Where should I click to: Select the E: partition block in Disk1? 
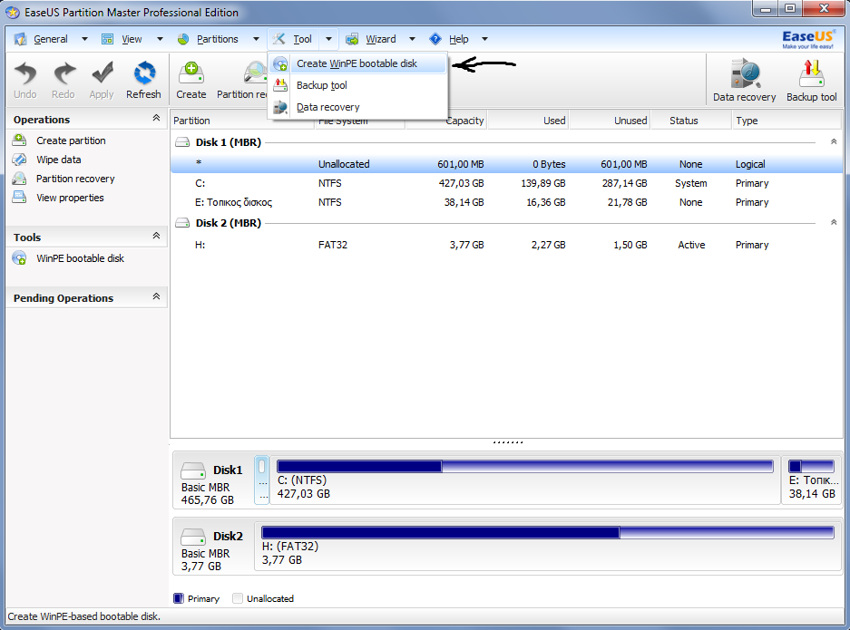pos(812,480)
